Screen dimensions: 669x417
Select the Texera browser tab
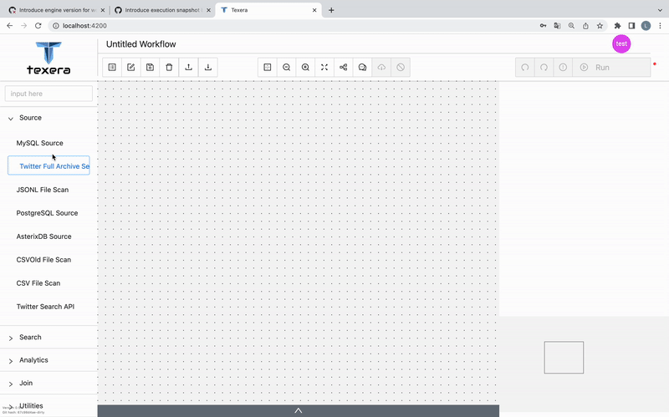(x=268, y=10)
